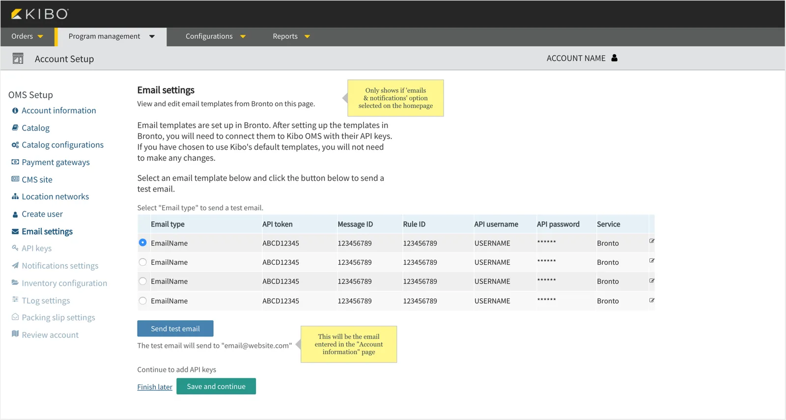Open the Payment gateways link
The height and width of the screenshot is (420, 786).
click(56, 162)
